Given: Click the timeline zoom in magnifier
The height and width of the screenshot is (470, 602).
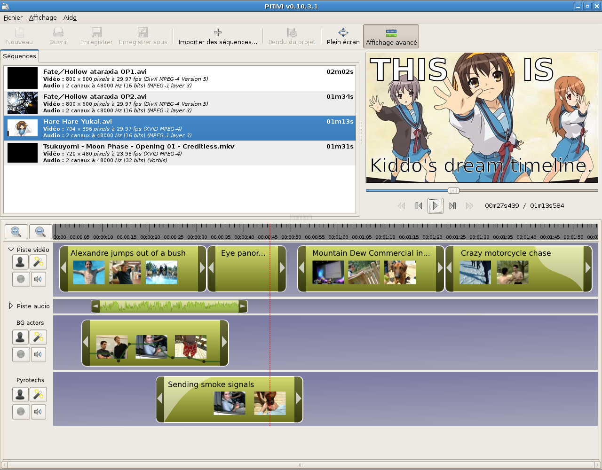Looking at the screenshot, I should coord(16,232).
